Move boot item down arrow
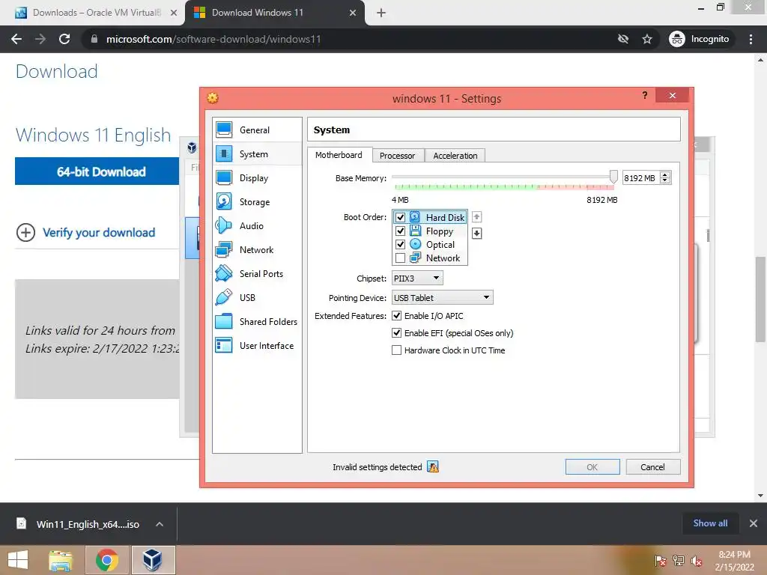This screenshot has height=575, width=767. [477, 234]
